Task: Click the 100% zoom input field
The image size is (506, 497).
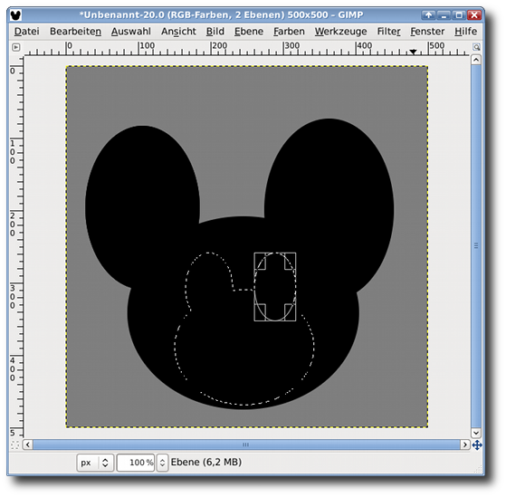Action: [136, 463]
